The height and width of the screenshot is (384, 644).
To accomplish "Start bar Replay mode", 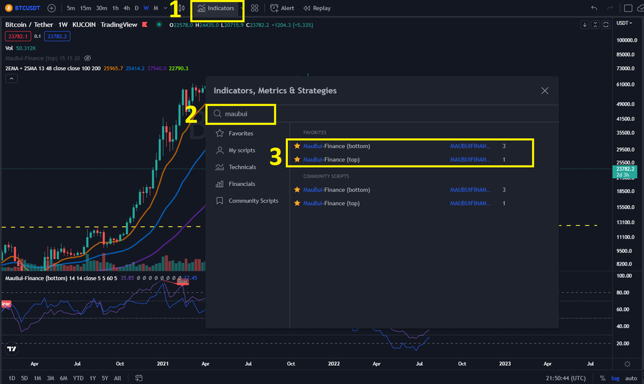I will 316,8.
